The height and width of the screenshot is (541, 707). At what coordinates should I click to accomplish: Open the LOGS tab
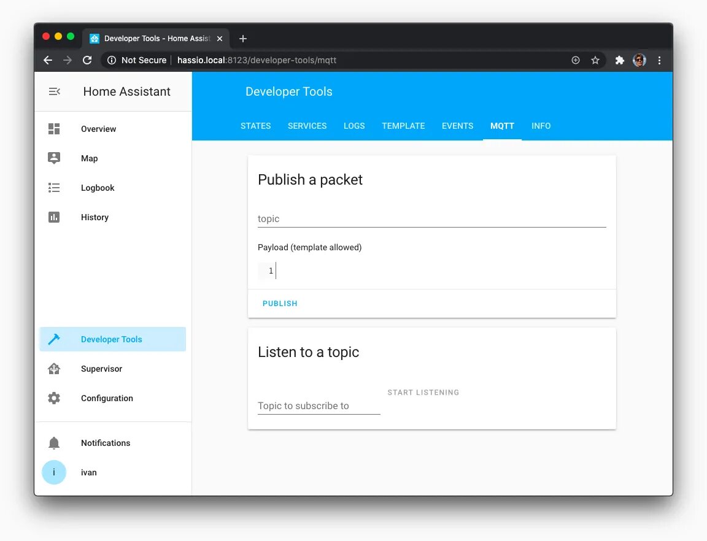(x=354, y=126)
